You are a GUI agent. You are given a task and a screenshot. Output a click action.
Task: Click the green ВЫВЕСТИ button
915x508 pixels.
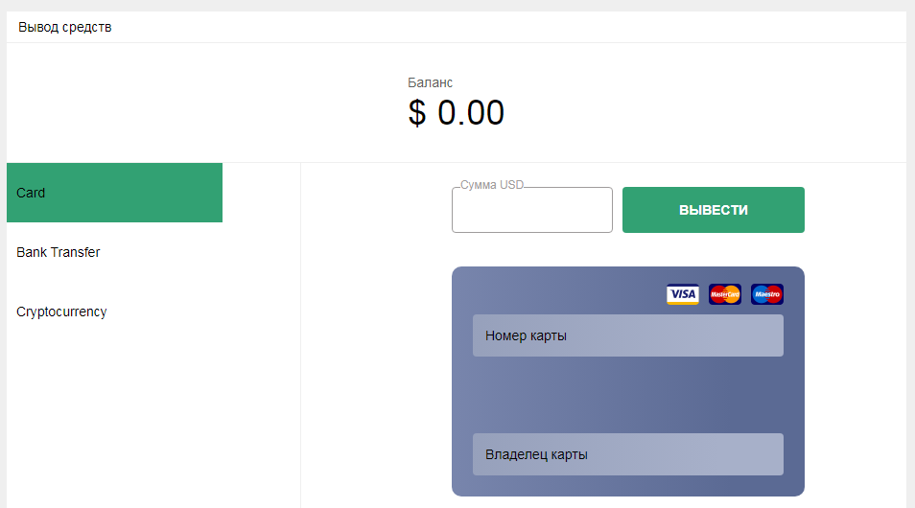point(713,210)
